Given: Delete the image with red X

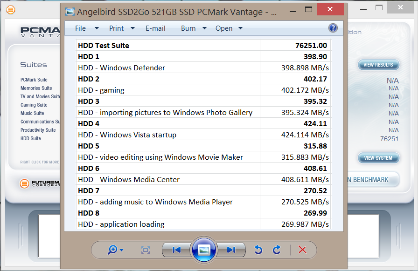Looking at the screenshot, I should click(302, 250).
